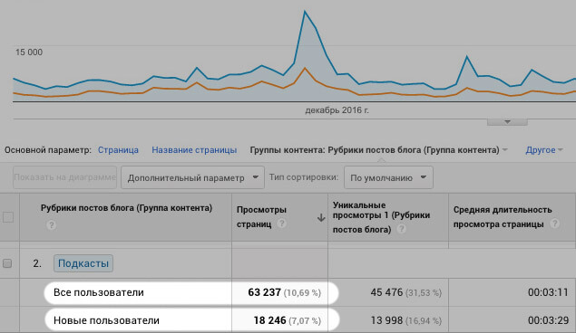Viewport: 576px width, 333px height.
Task: Open help icon by Средняя длительность просмотра страницы
Action: pos(555,224)
